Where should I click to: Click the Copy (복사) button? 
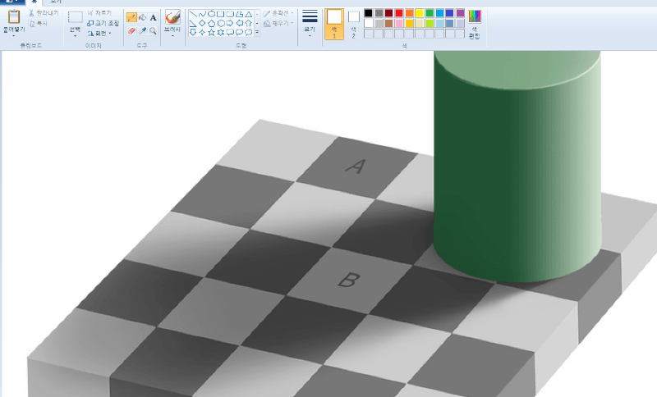point(38,24)
